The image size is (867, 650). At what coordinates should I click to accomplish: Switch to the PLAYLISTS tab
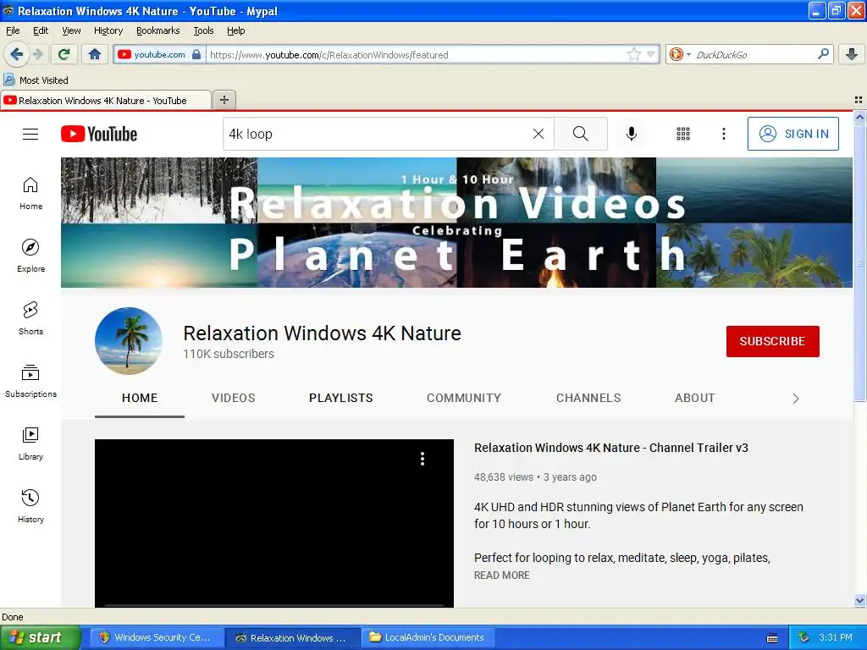[x=340, y=398]
